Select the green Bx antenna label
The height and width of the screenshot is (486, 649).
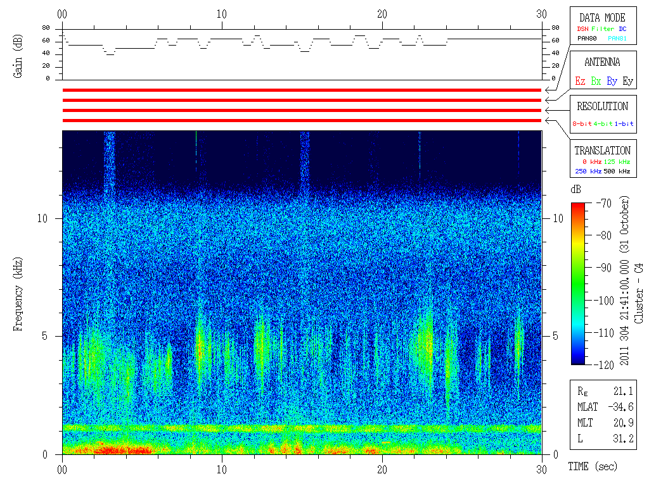(596, 81)
